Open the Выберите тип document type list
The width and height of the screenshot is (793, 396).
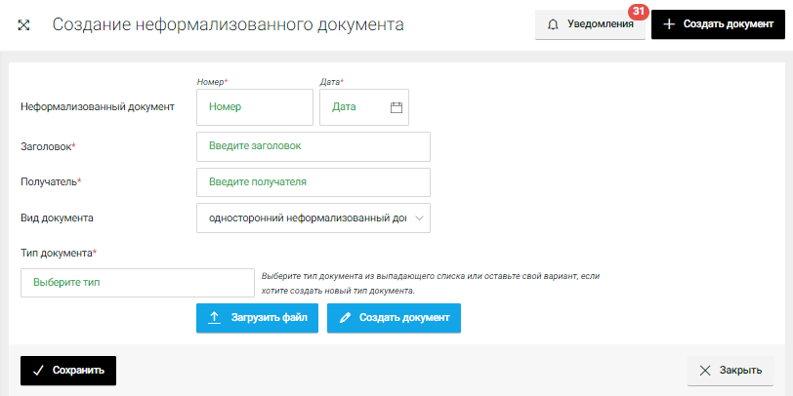(137, 283)
